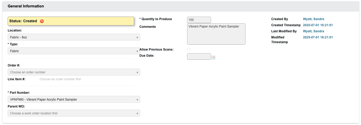Click the Allow Previous Scans label
Screen dimensions: 361x125
point(156,50)
